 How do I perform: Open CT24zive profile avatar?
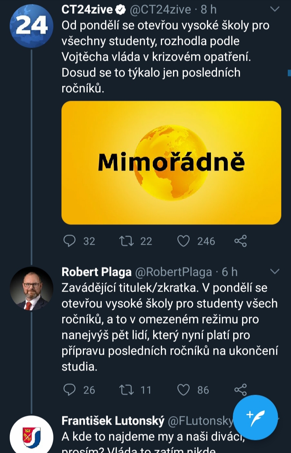pos(32,25)
